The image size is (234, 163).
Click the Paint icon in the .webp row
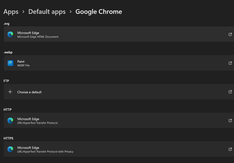(10, 63)
